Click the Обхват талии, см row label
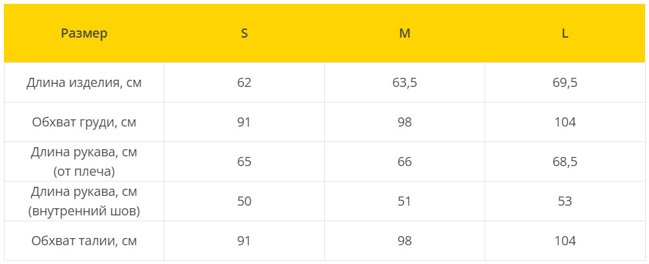649x264 pixels. [x=84, y=241]
